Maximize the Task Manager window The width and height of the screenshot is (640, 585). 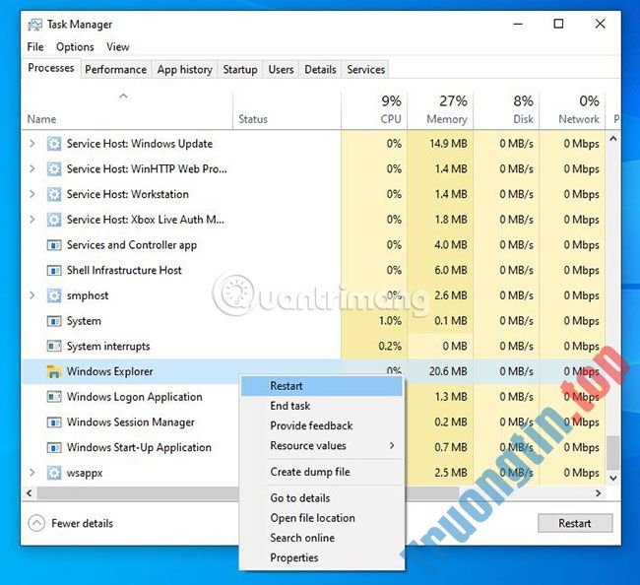click(x=559, y=24)
